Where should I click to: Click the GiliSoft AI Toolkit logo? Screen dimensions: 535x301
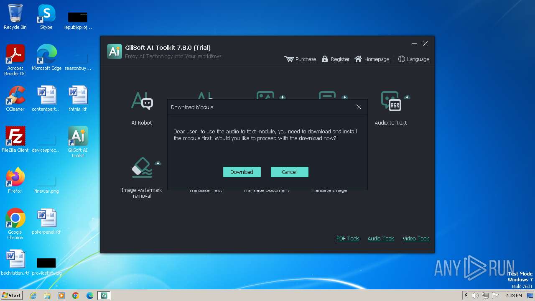click(115, 51)
